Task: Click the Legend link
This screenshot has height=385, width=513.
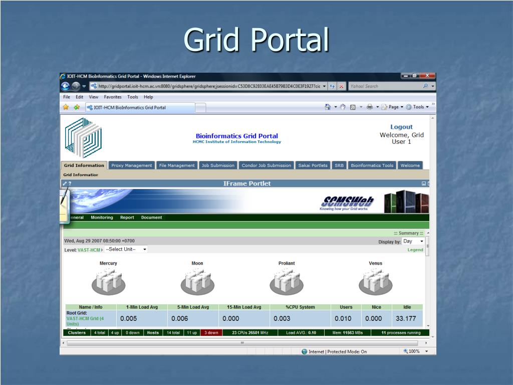Action: click(x=415, y=250)
